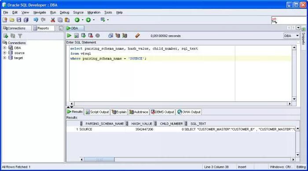Switch to the Connections tab

pos(17,28)
